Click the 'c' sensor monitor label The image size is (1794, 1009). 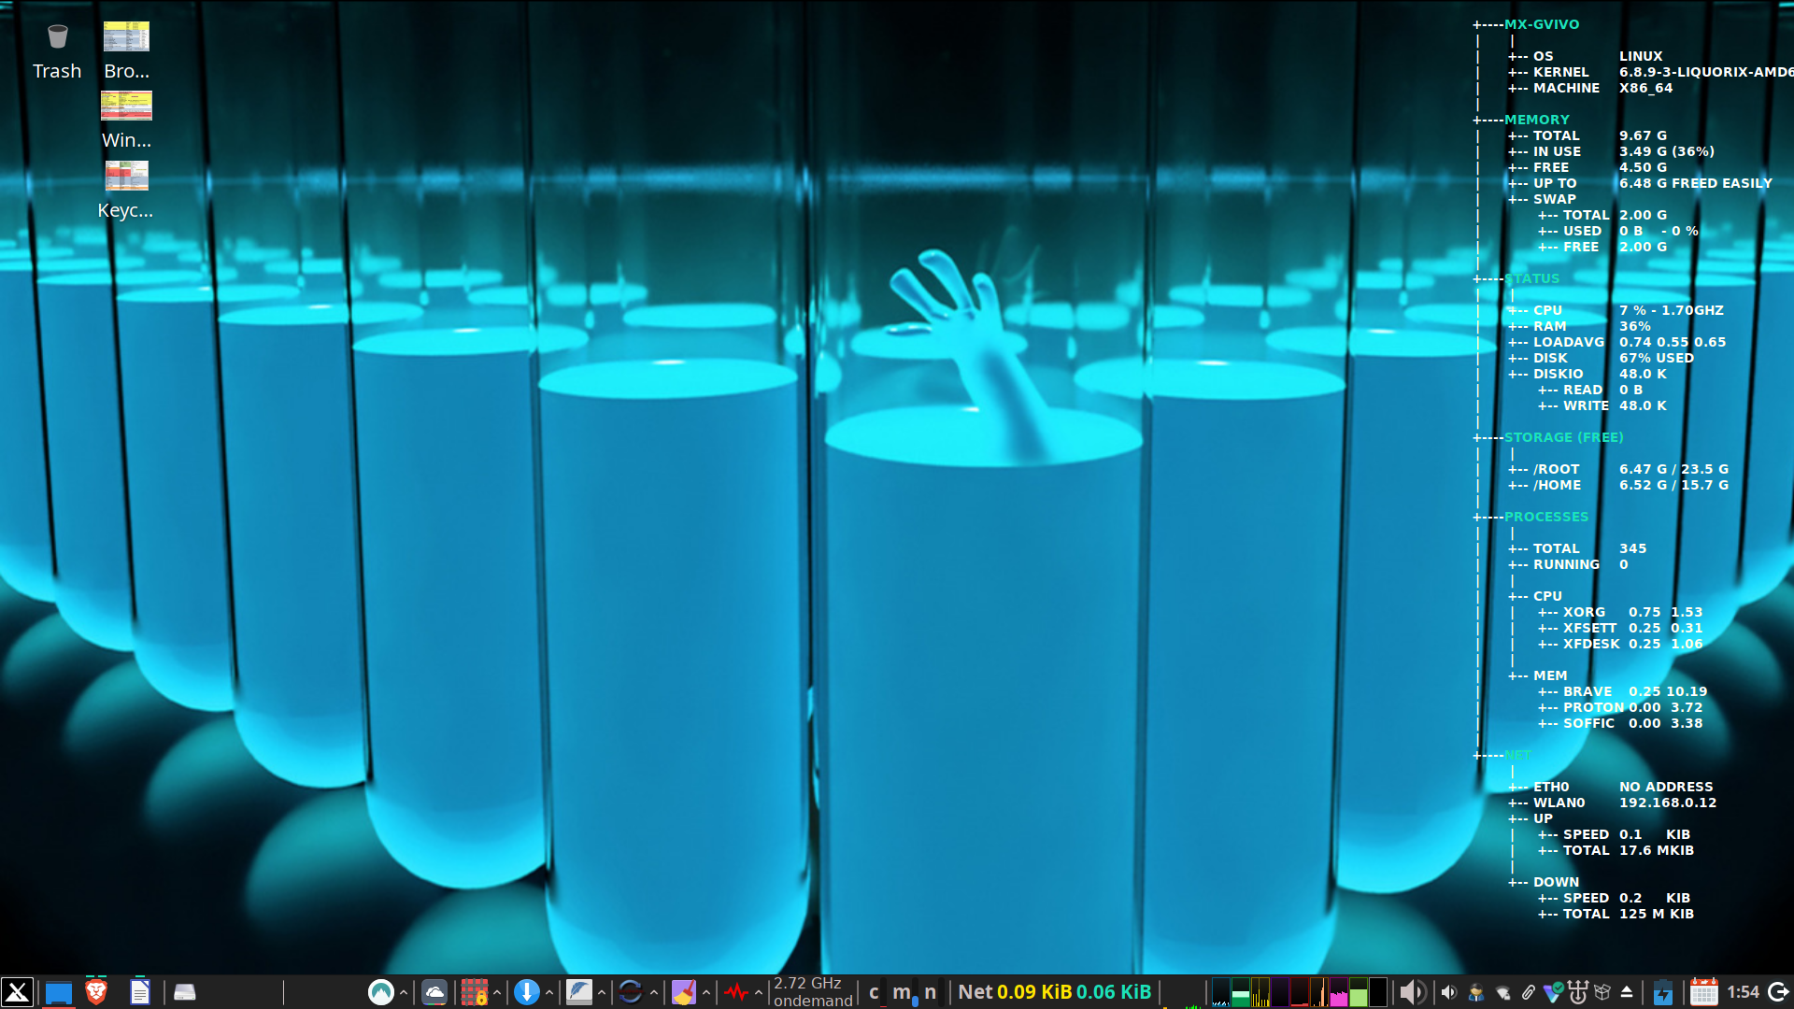(874, 992)
